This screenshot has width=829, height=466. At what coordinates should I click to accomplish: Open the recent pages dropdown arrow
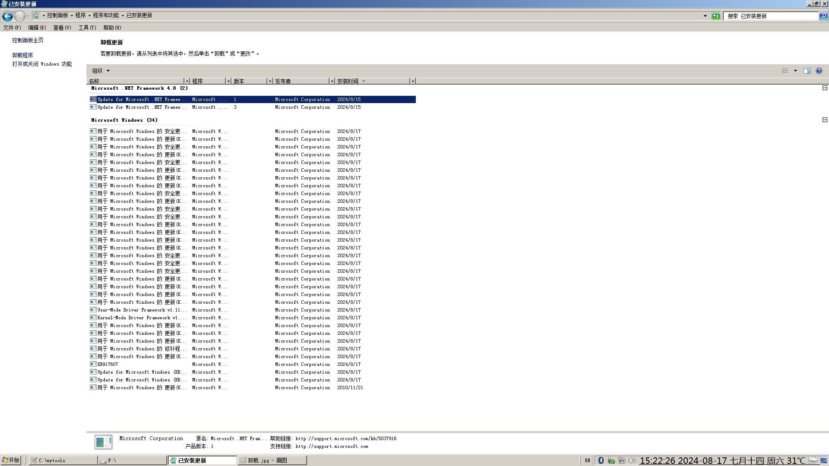point(28,16)
